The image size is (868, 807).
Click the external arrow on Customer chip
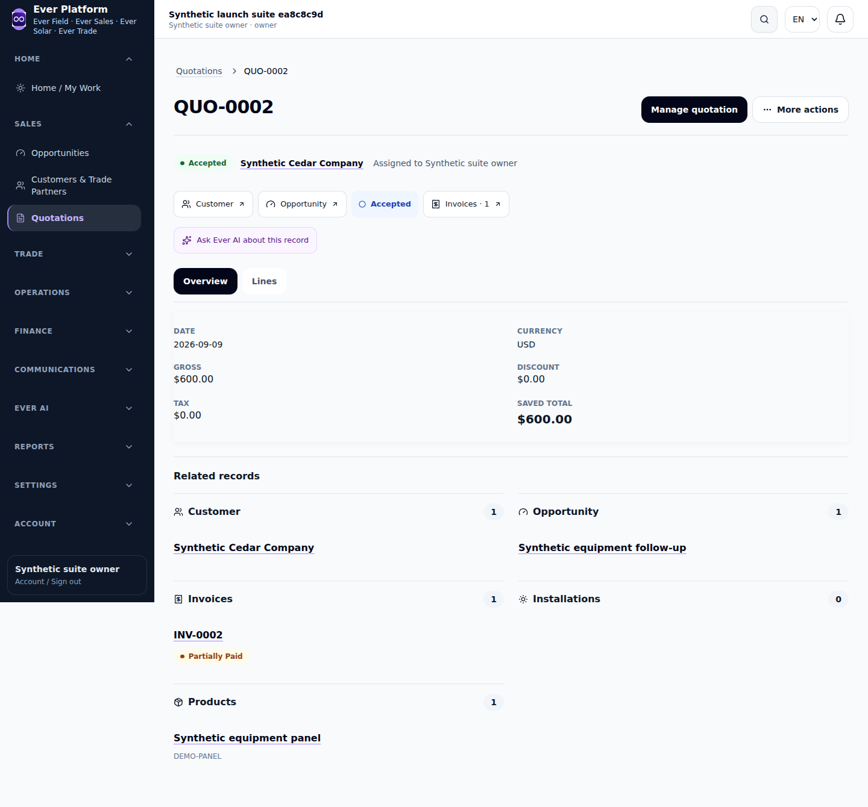pyautogui.click(x=242, y=204)
